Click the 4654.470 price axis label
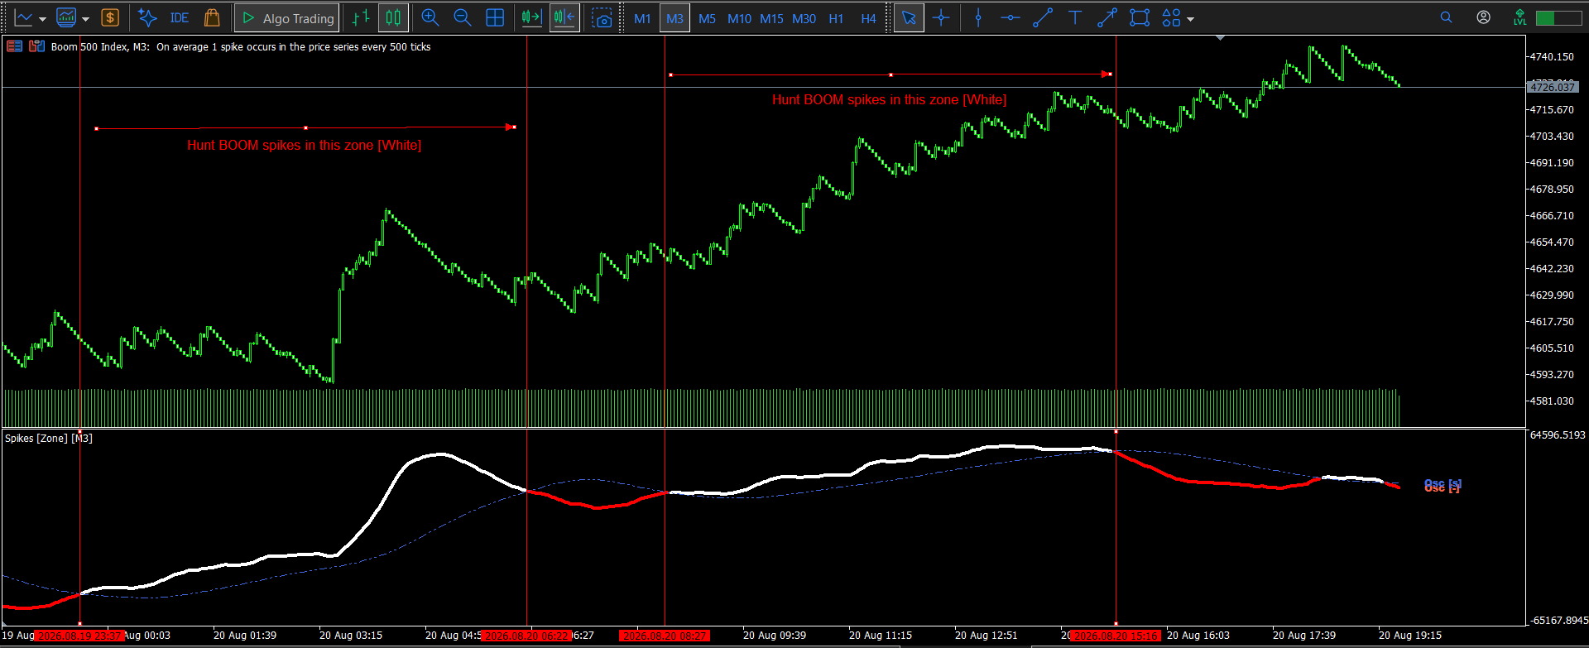Image resolution: width=1589 pixels, height=648 pixels. (x=1552, y=242)
